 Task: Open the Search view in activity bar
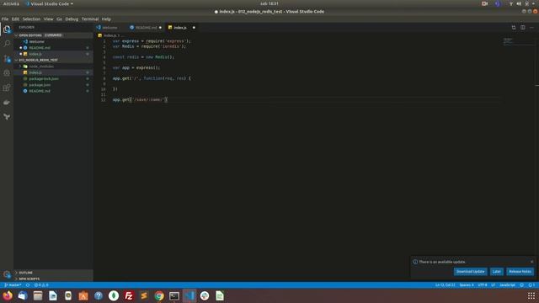[7, 44]
